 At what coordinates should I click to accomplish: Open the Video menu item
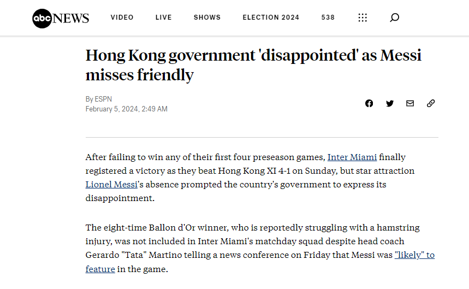[122, 17]
